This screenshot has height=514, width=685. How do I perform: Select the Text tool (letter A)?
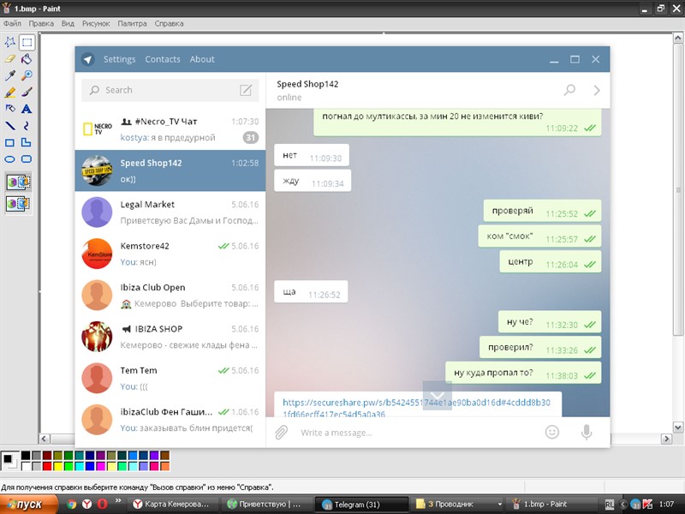pos(27,109)
